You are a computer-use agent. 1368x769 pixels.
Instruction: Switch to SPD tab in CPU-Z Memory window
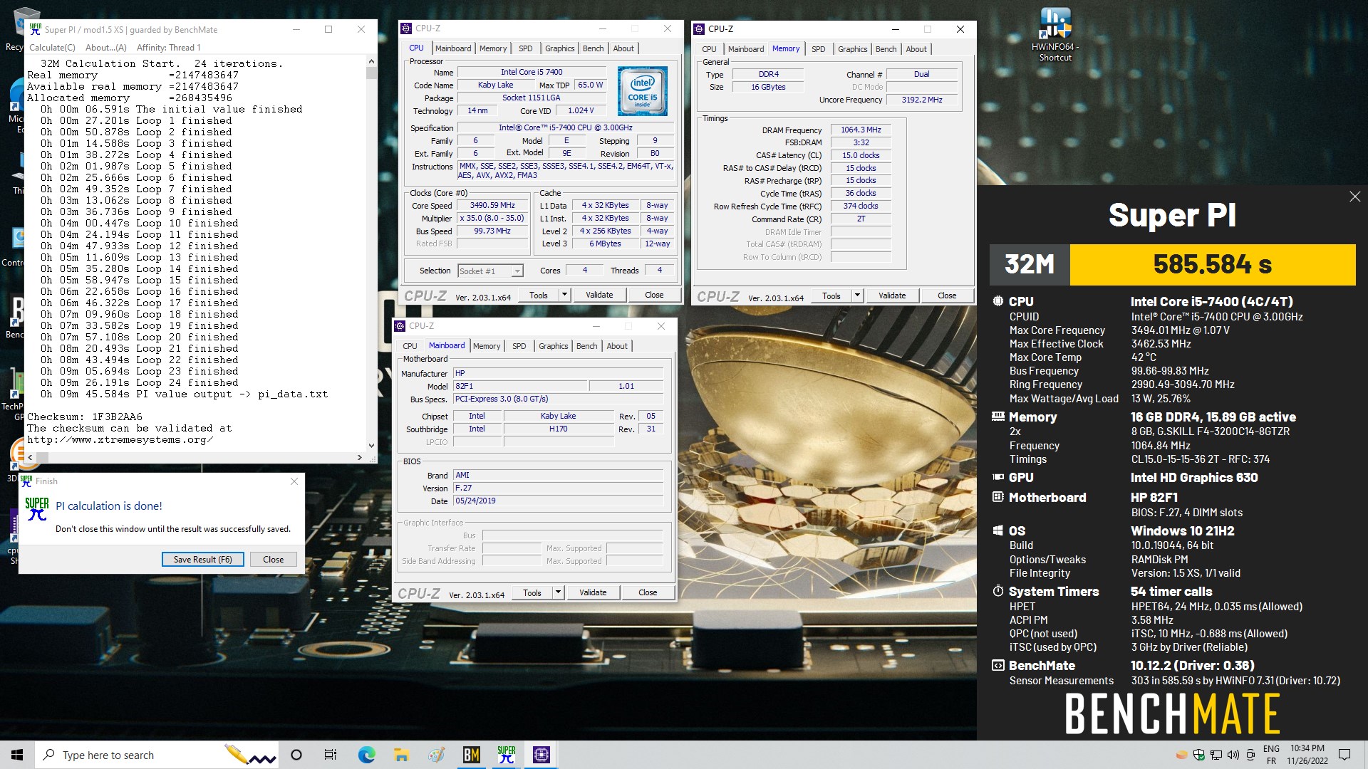(x=818, y=49)
